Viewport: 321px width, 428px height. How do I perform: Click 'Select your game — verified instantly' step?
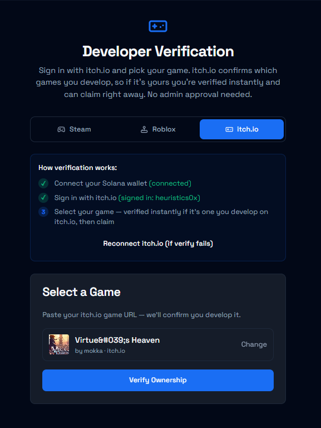161,217
